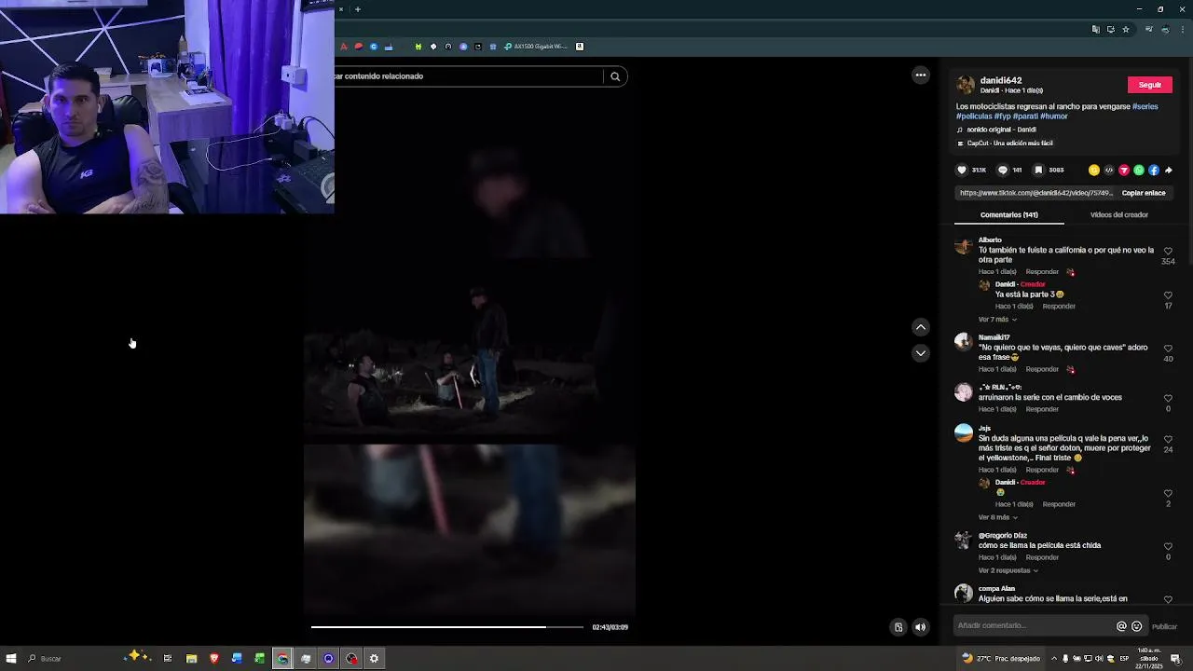Open Alberto's profile picture
Viewport: 1193px width, 671px height.
coord(964,247)
